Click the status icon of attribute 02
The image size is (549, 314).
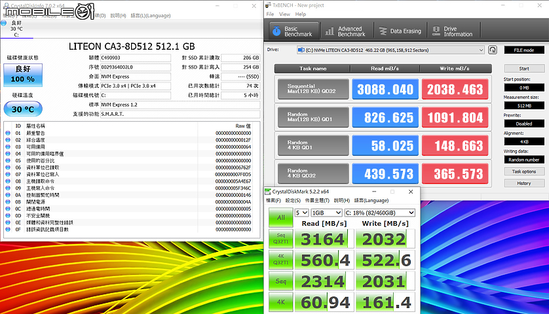point(8,140)
